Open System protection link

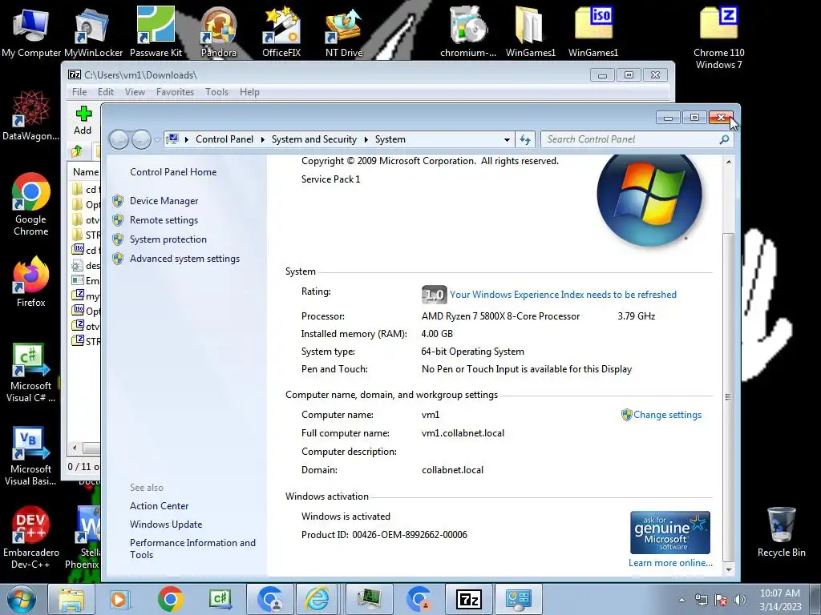[x=168, y=239]
